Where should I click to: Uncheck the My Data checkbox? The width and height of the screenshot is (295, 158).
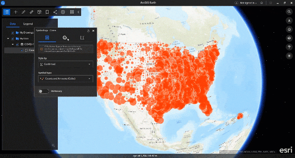(x=12, y=39)
